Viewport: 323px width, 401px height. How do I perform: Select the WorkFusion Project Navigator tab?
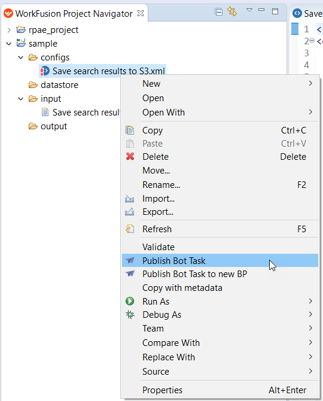pyautogui.click(x=74, y=13)
